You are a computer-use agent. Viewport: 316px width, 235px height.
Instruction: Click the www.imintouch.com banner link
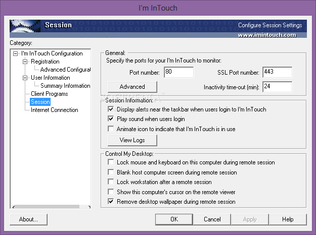pos(267,35)
